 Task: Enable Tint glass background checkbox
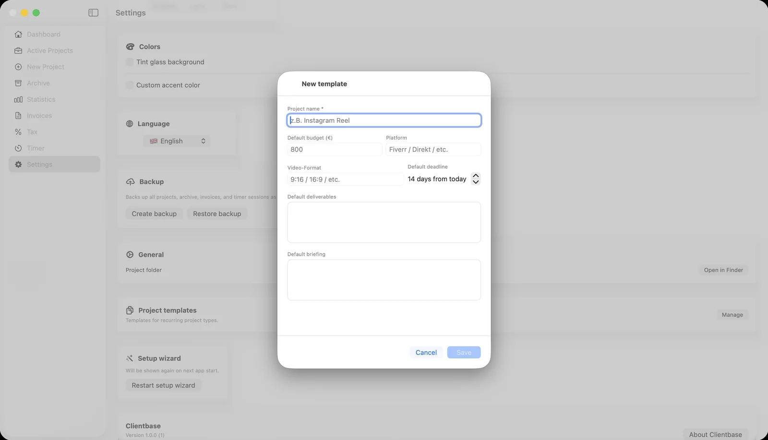click(130, 62)
